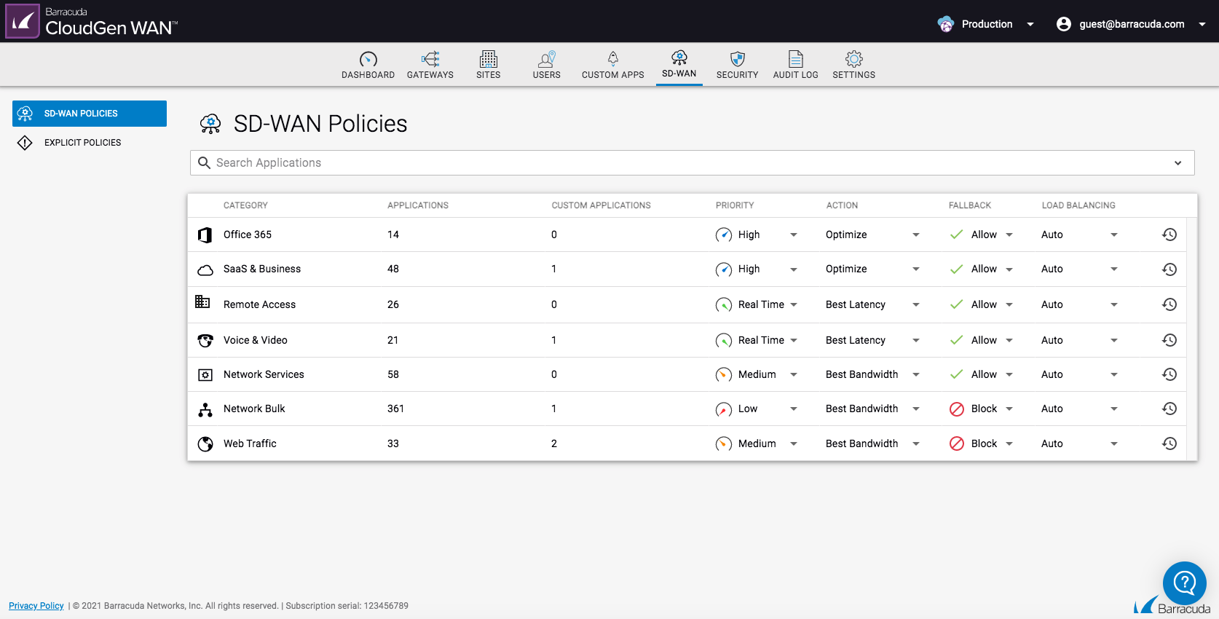
Task: Click the Custom Applications column header
Action: click(x=601, y=205)
